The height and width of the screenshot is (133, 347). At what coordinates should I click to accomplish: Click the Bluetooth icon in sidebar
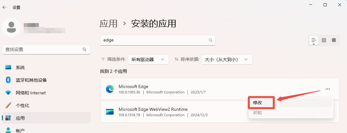pyautogui.click(x=8, y=80)
